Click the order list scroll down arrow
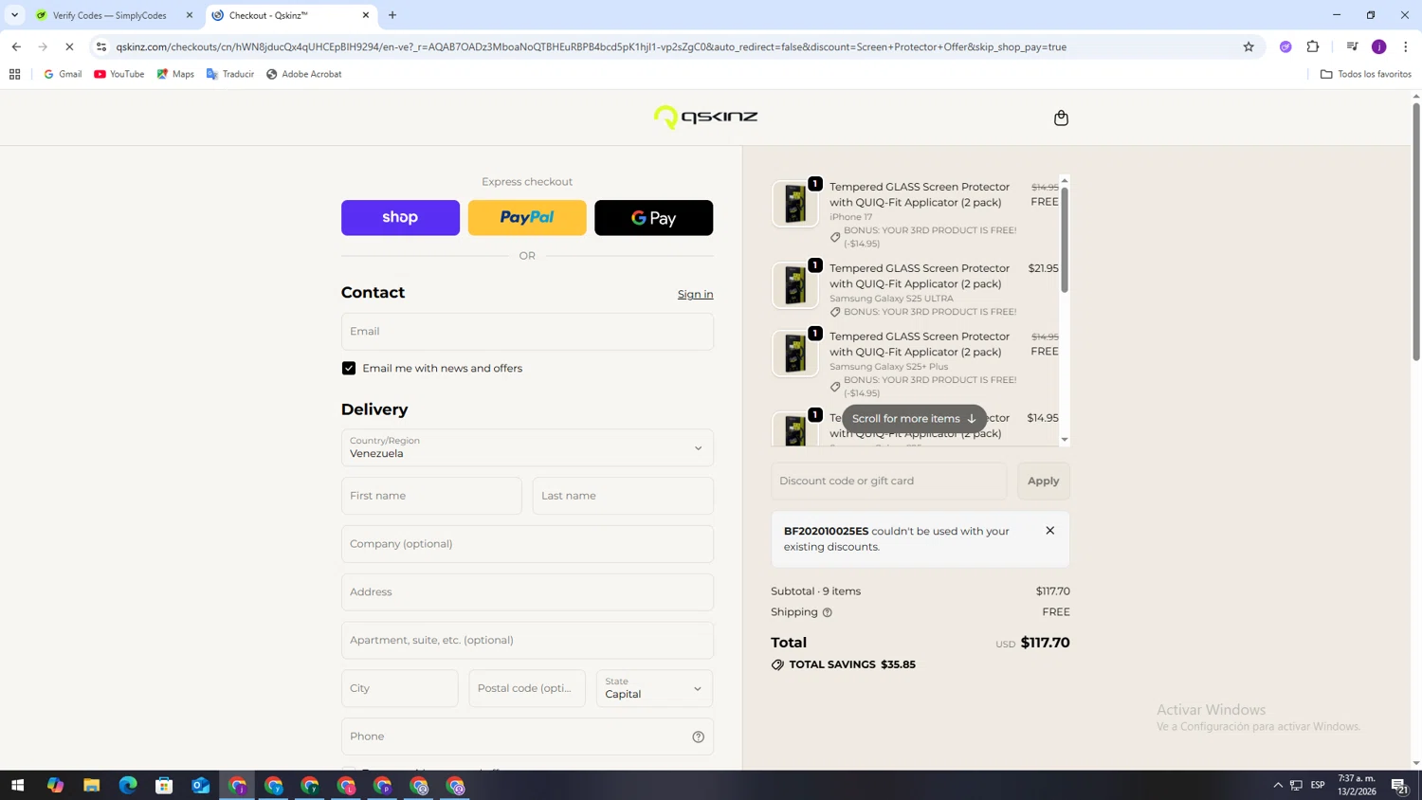Image resolution: width=1422 pixels, height=800 pixels. coord(1065,440)
